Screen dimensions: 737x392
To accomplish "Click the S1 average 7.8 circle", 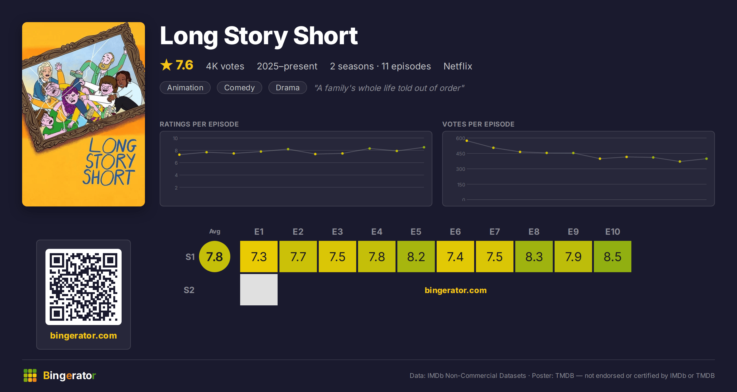I will 215,257.
